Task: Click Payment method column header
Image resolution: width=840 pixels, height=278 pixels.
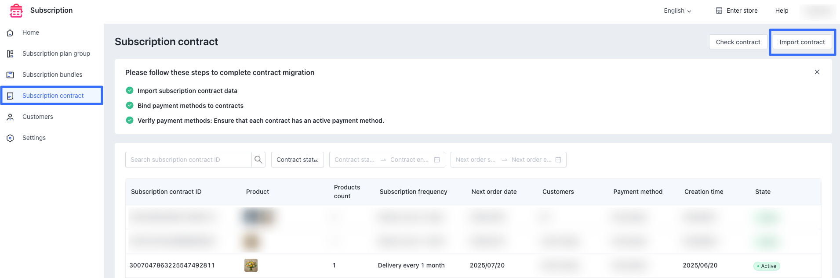Action: [x=638, y=192]
